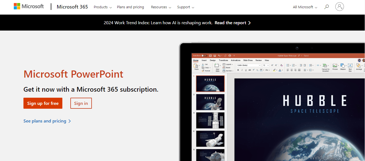
Task: Open Plans and pricing in navigation bar
Action: tap(130, 7)
